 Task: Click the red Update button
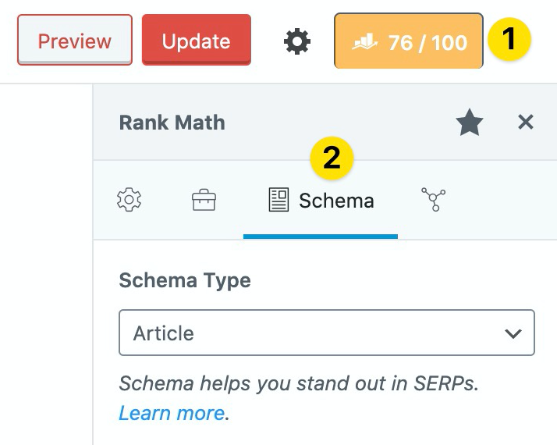(x=197, y=40)
